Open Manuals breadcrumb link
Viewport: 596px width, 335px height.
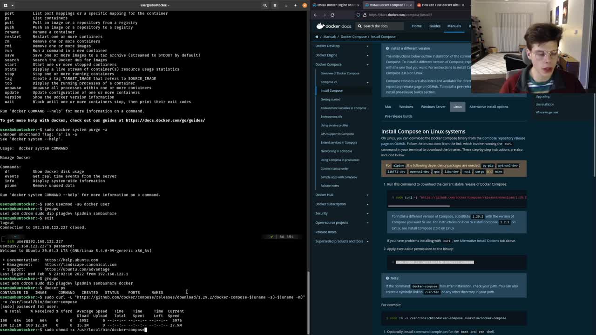[x=330, y=37]
